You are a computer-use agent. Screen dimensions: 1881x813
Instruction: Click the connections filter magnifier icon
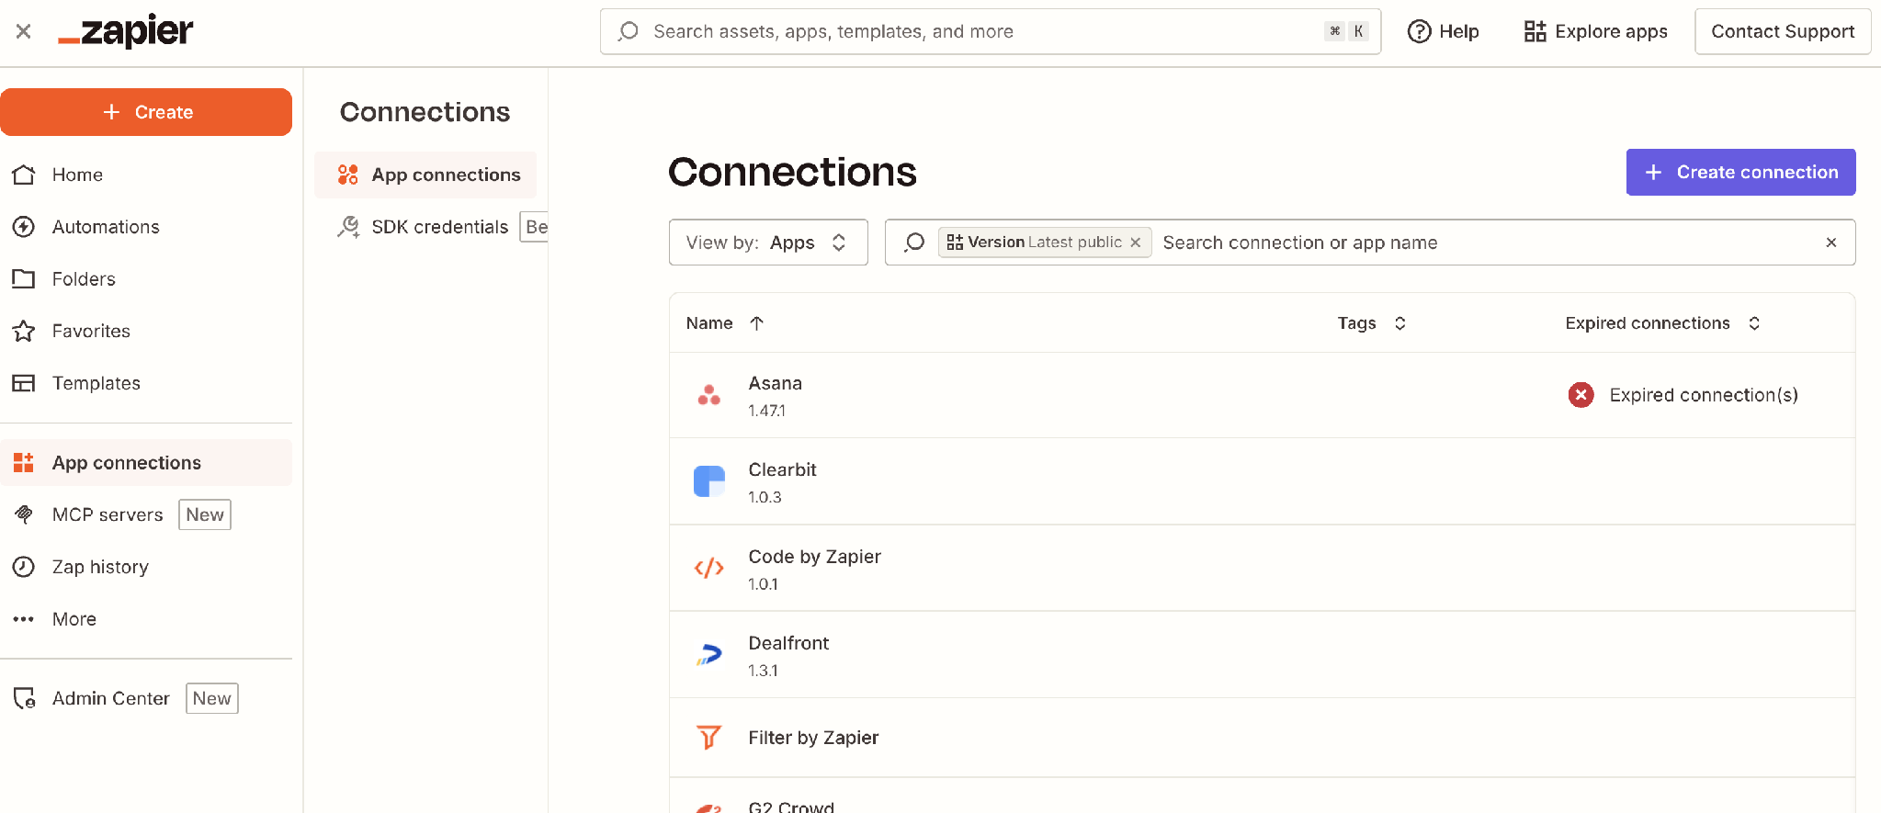(x=914, y=243)
